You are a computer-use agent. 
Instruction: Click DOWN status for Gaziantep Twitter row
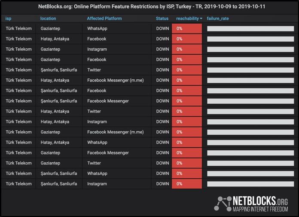pyautogui.click(x=162, y=163)
